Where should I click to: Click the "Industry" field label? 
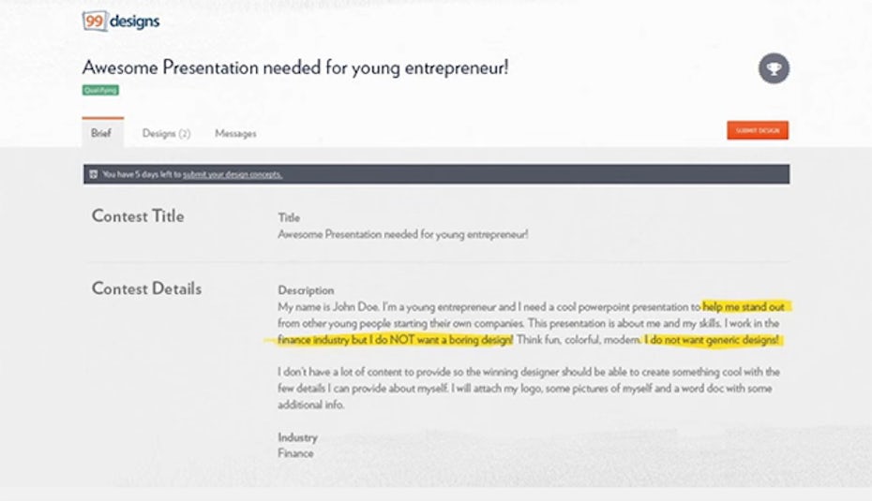pos(297,437)
